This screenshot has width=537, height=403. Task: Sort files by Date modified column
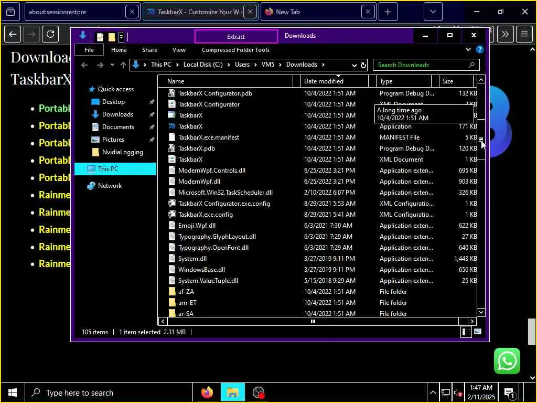(x=335, y=81)
